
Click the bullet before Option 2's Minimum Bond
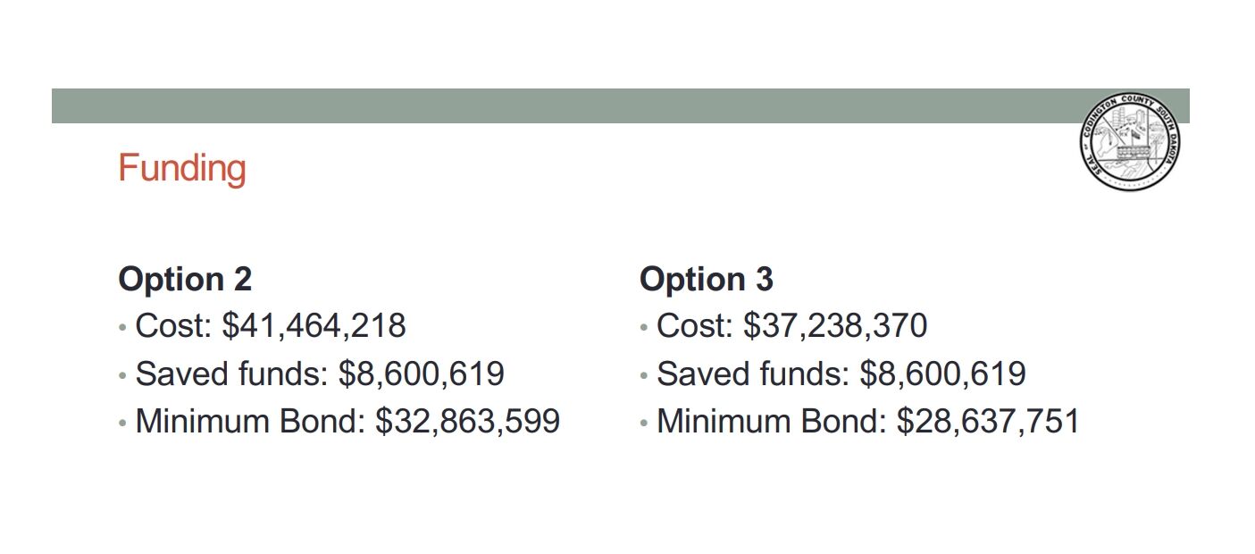point(122,423)
